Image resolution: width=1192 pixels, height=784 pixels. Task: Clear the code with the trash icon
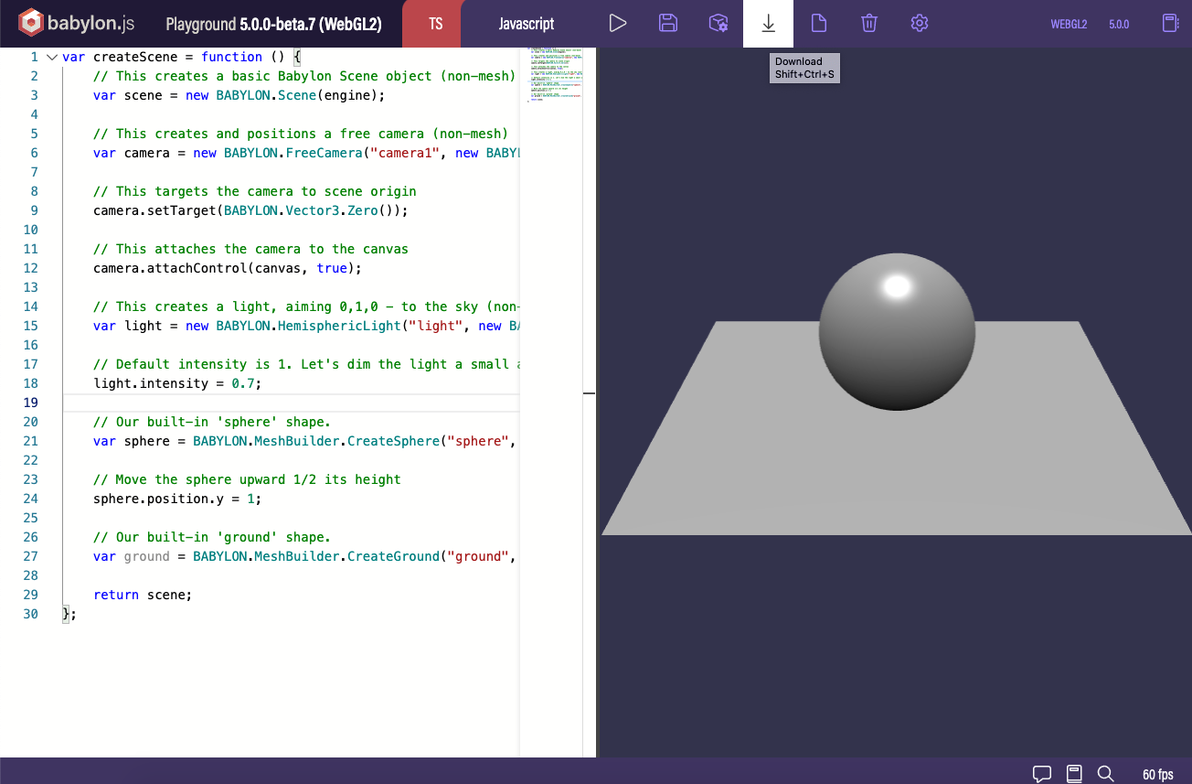tap(869, 24)
